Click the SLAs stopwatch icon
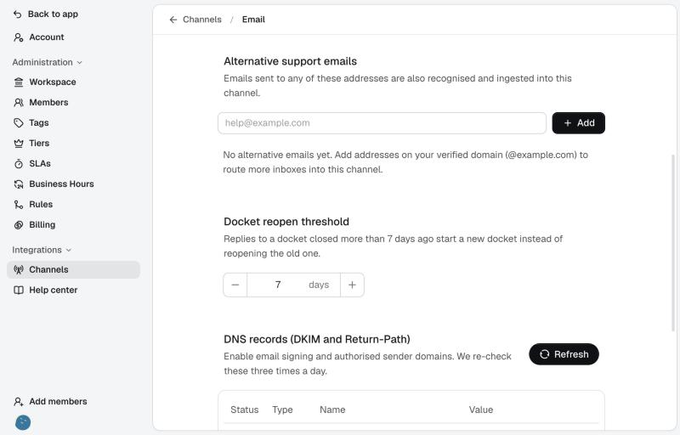Viewport: 680px width, 435px height. coord(18,164)
